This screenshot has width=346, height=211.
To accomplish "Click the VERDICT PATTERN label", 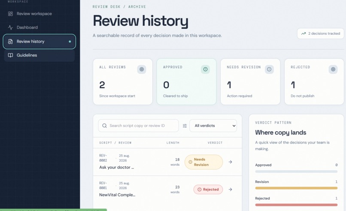I will (x=273, y=123).
